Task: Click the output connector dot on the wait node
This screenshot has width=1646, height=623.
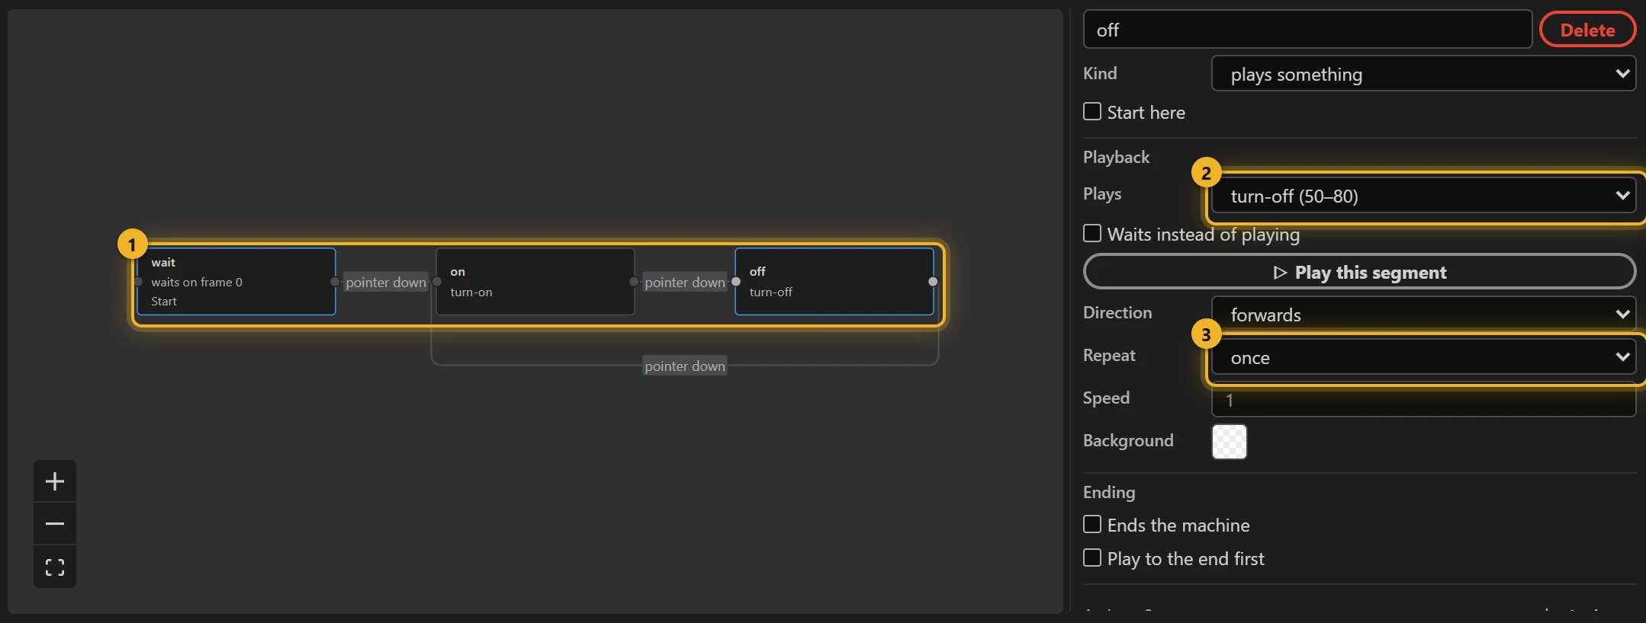Action: (335, 282)
